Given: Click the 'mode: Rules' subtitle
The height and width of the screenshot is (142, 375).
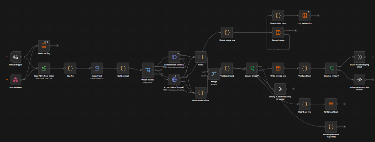Looking at the screenshot, I should tap(148, 82).
